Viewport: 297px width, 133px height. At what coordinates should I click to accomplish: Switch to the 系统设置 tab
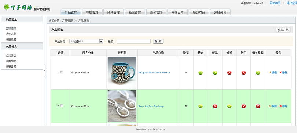tap(178, 12)
